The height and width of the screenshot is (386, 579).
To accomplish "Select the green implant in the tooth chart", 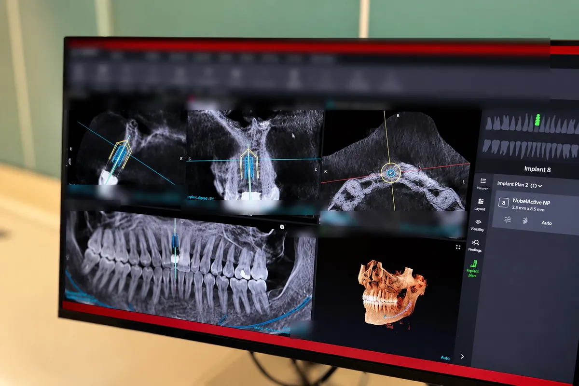I will pos(537,120).
